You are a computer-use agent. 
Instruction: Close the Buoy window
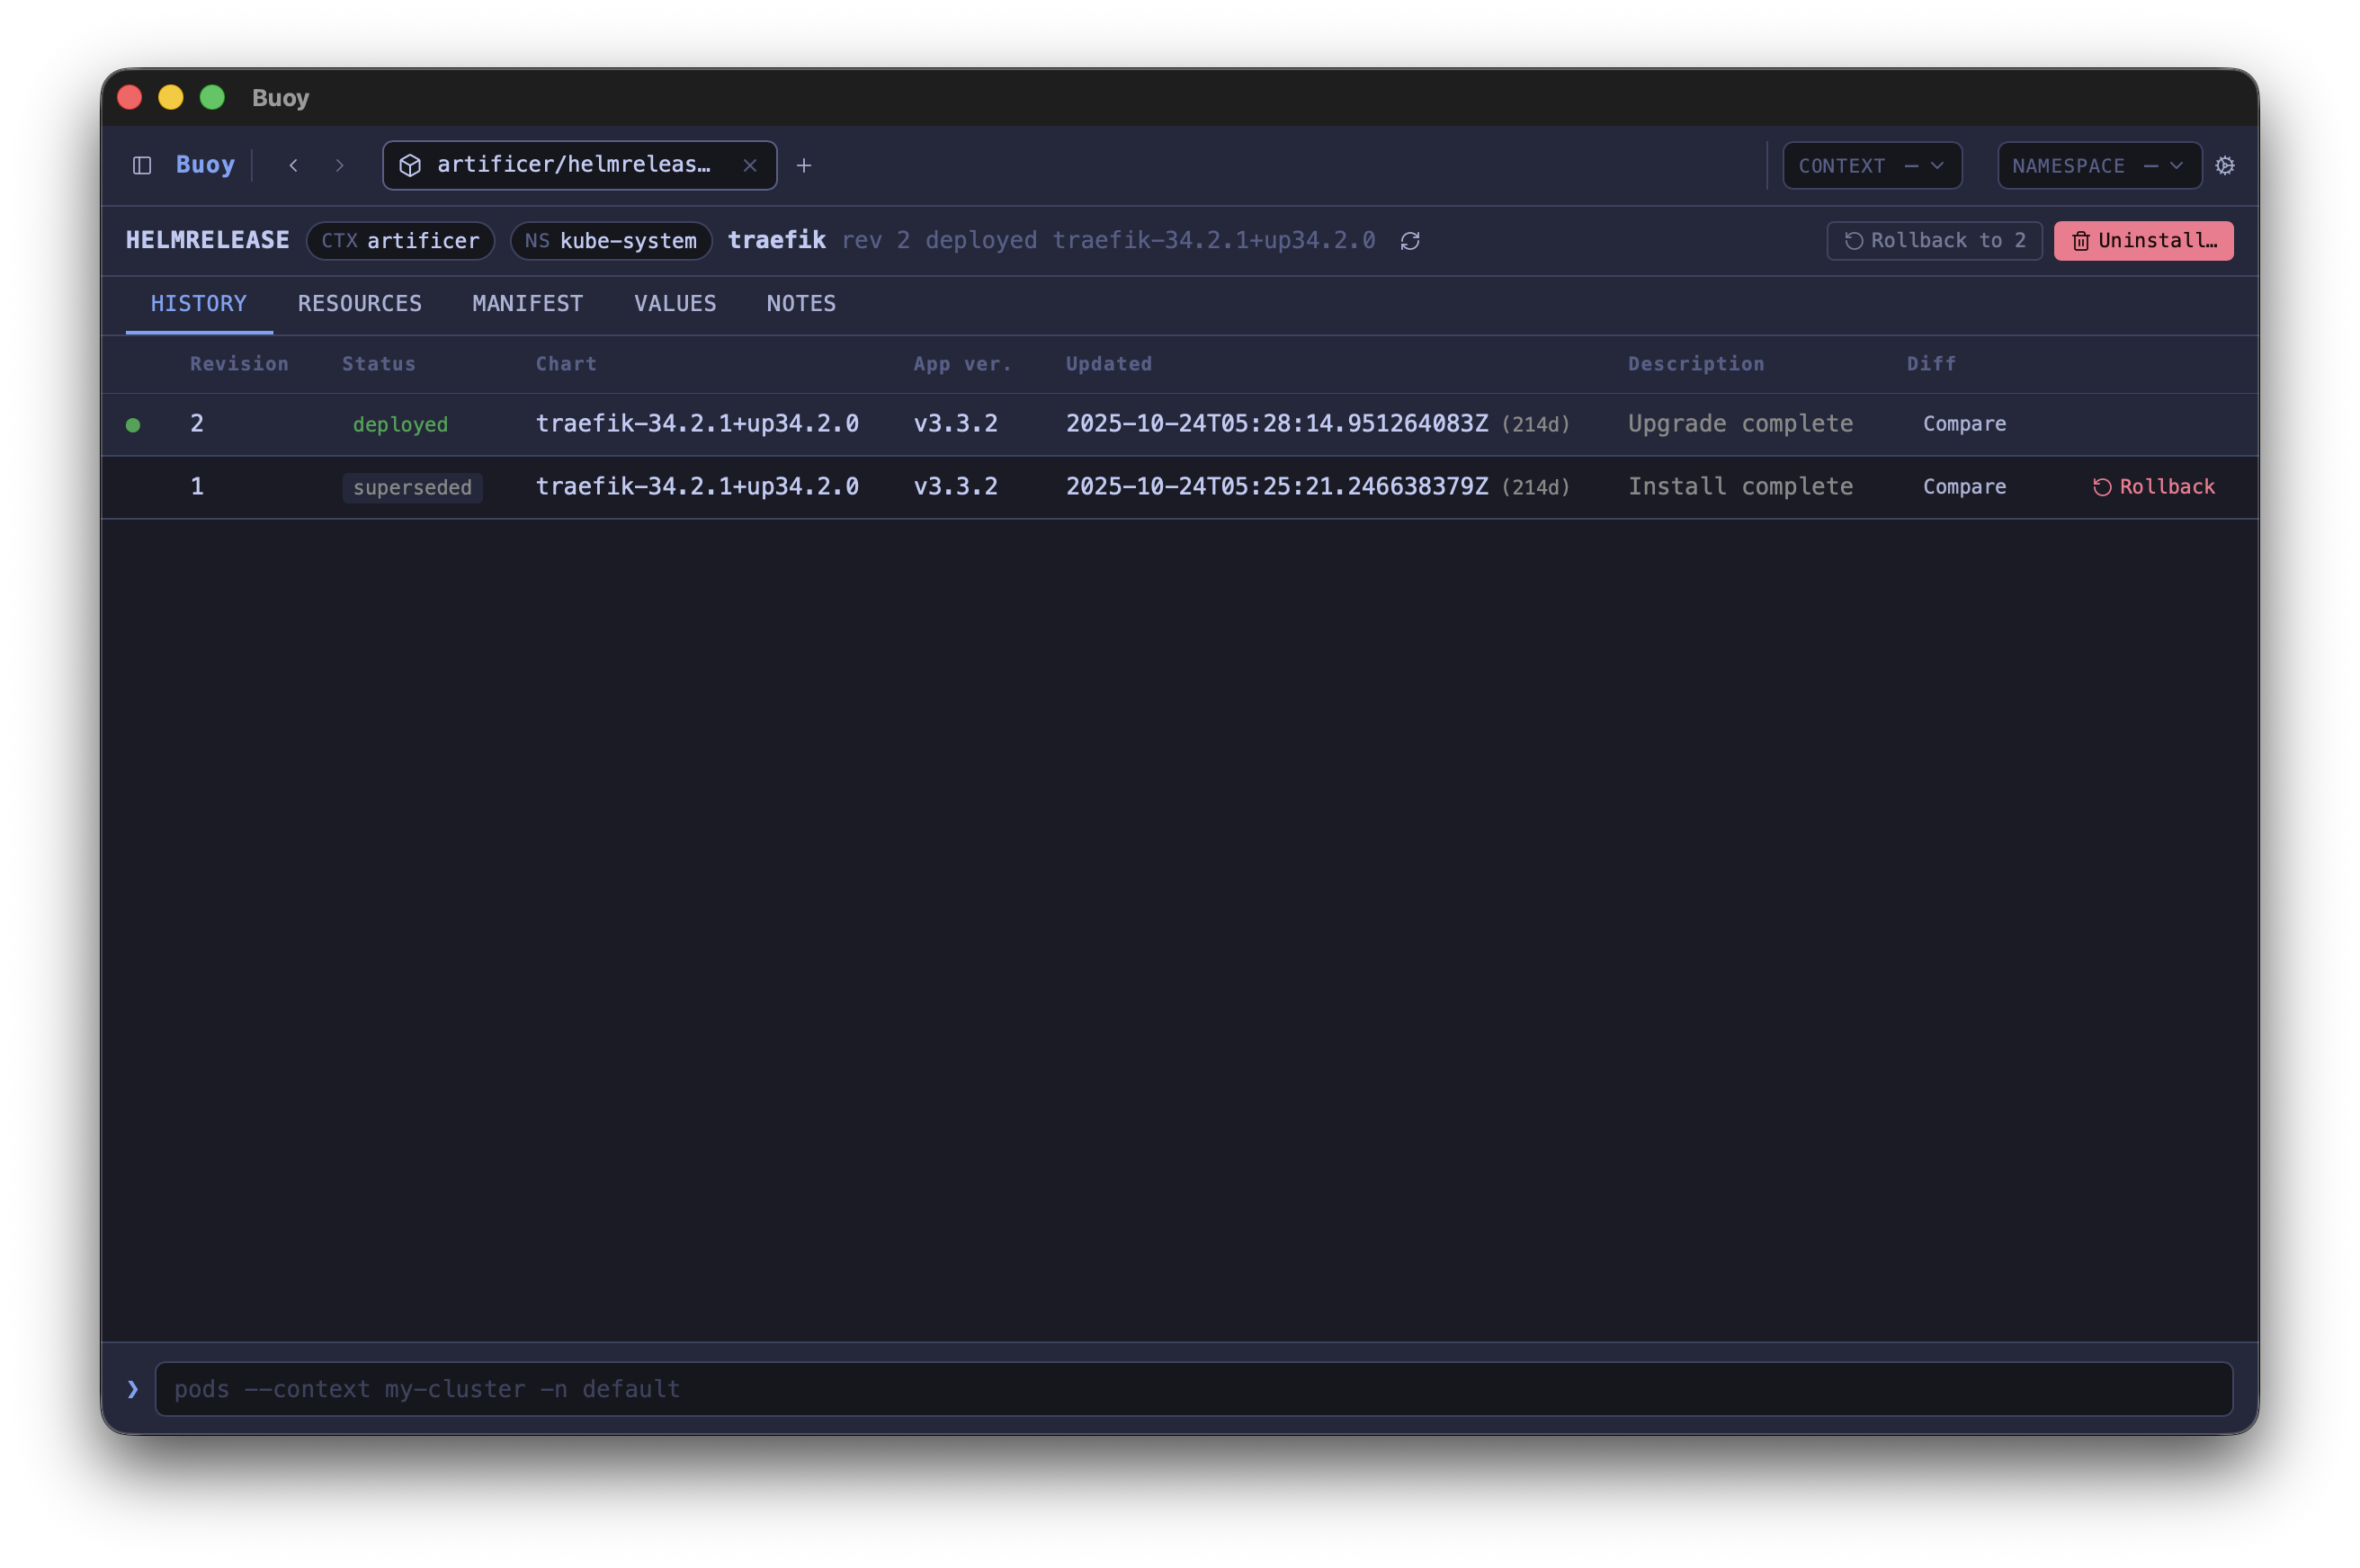(130, 97)
